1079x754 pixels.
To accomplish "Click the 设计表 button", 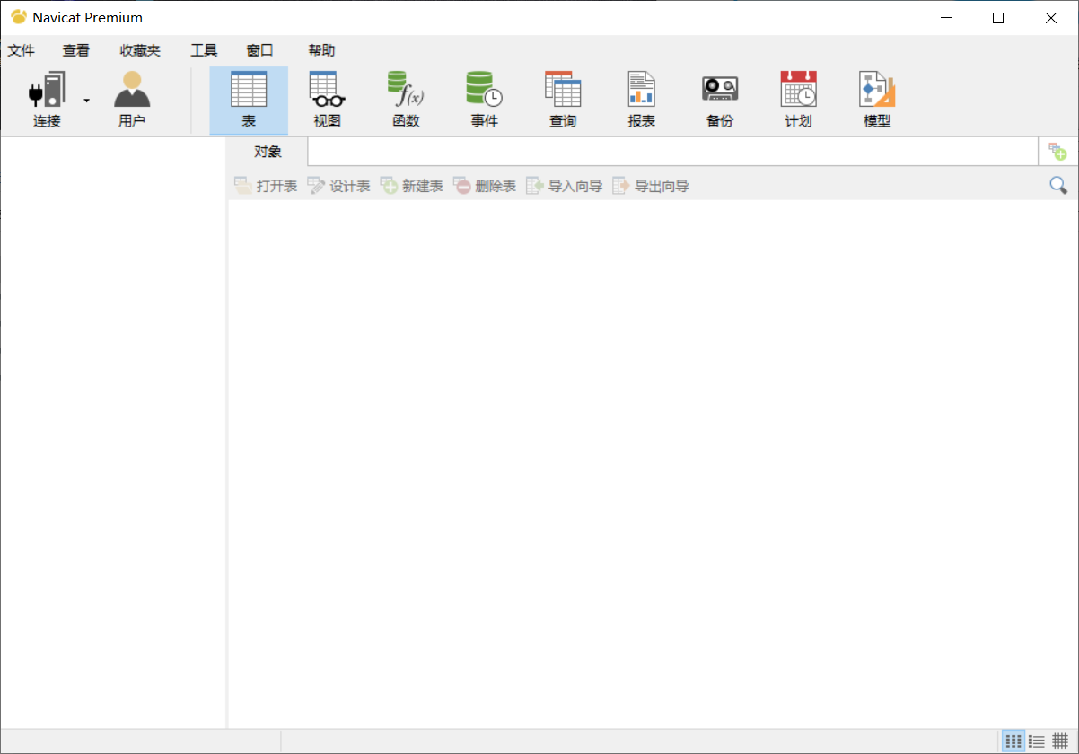I will click(x=338, y=186).
